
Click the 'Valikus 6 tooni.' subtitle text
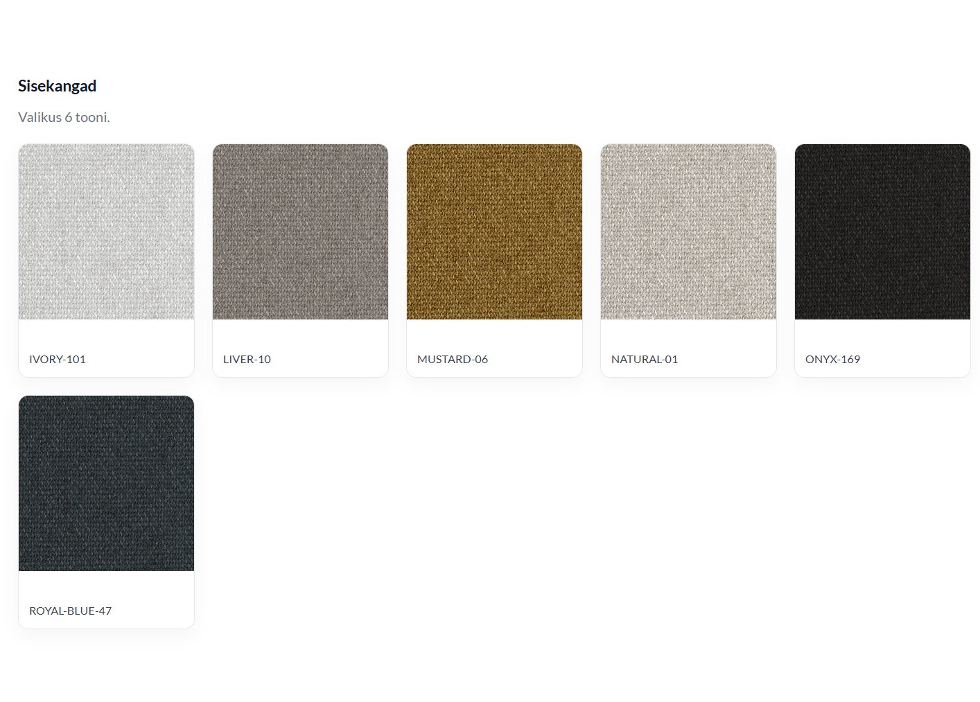(64, 117)
